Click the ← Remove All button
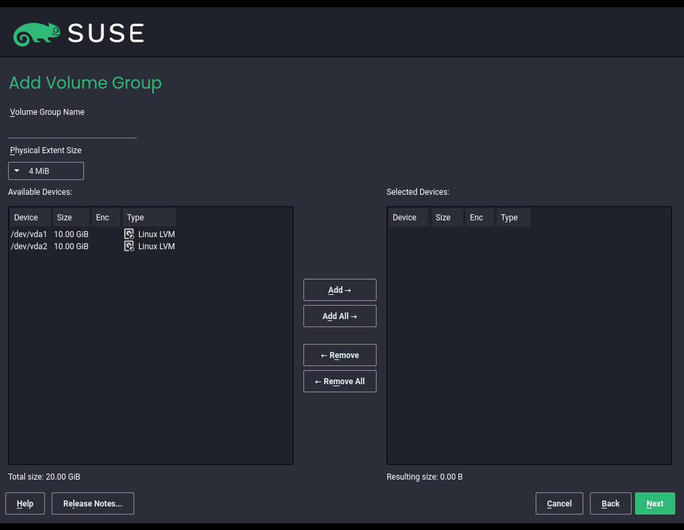This screenshot has height=530, width=684. tap(340, 382)
